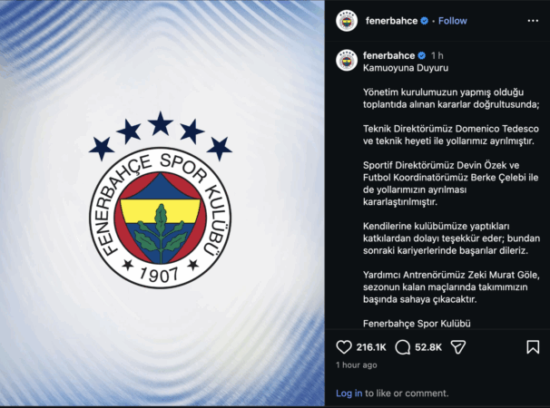Open the fenerbahce username in the header

(x=391, y=21)
